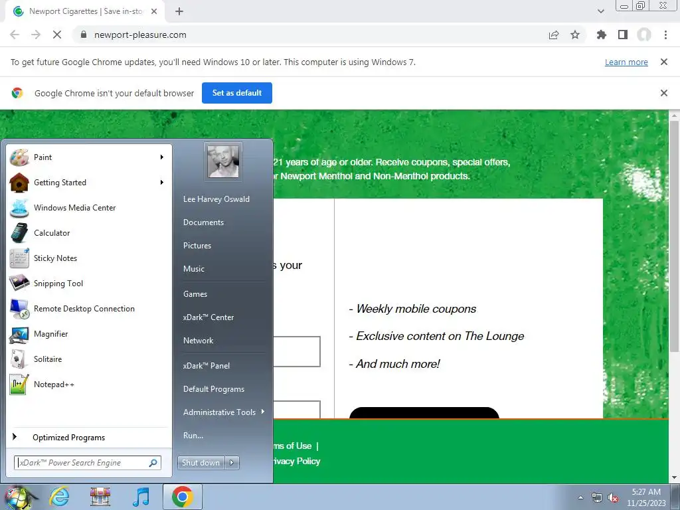Go back in Chrome
The height and width of the screenshot is (510, 680).
click(15, 35)
